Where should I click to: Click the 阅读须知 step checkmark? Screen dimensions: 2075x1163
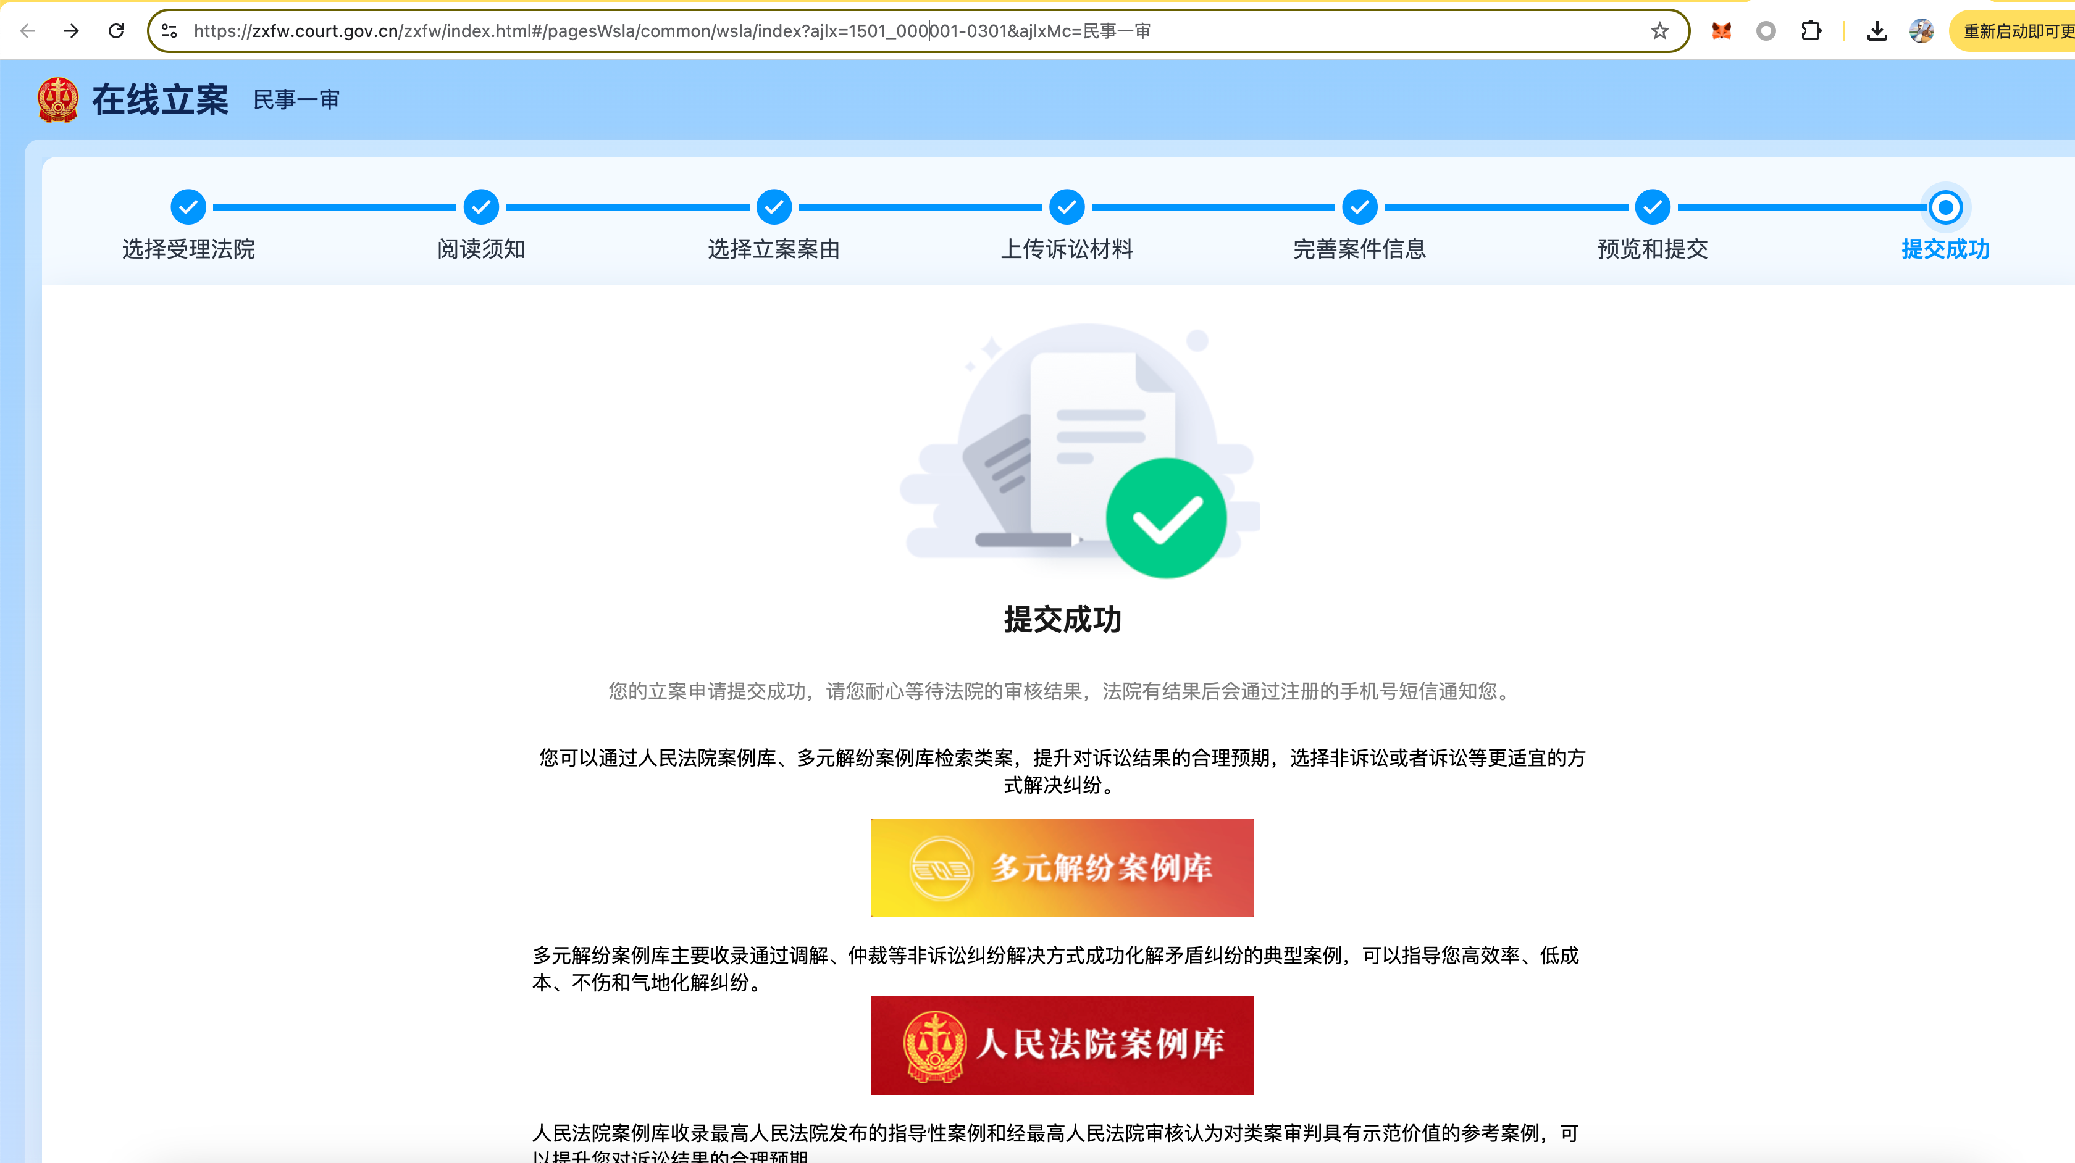click(481, 207)
